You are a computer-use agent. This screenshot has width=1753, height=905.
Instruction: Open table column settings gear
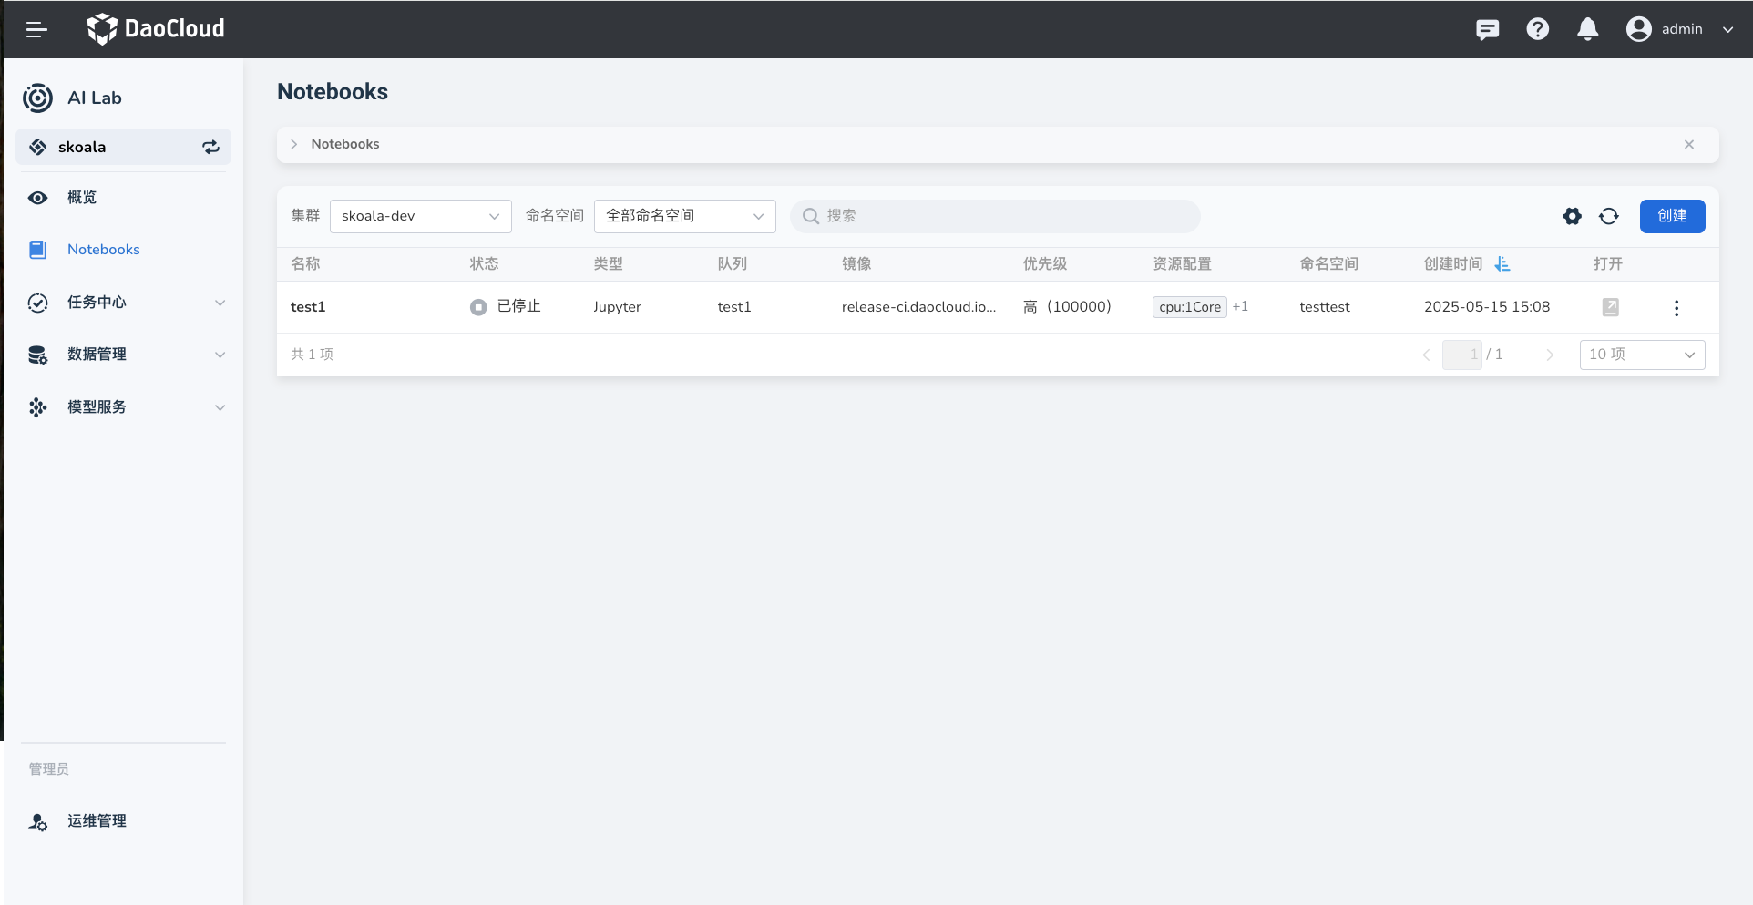(x=1572, y=217)
